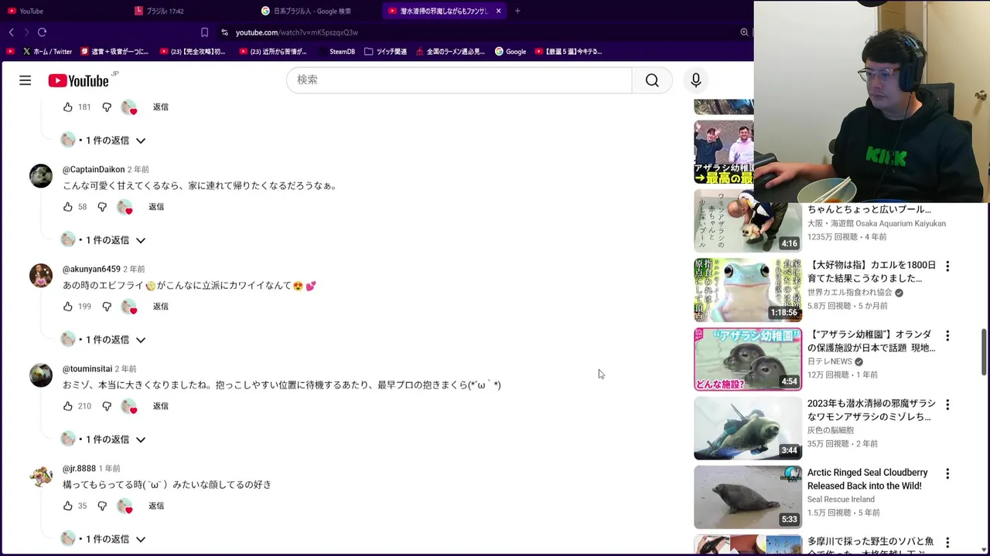
Task: Dislike the comment by @akunyan6459
Action: [107, 307]
